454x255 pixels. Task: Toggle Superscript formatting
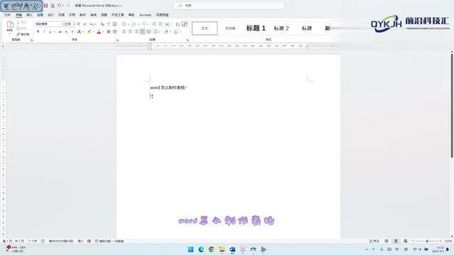pyautogui.click(x=72, y=31)
